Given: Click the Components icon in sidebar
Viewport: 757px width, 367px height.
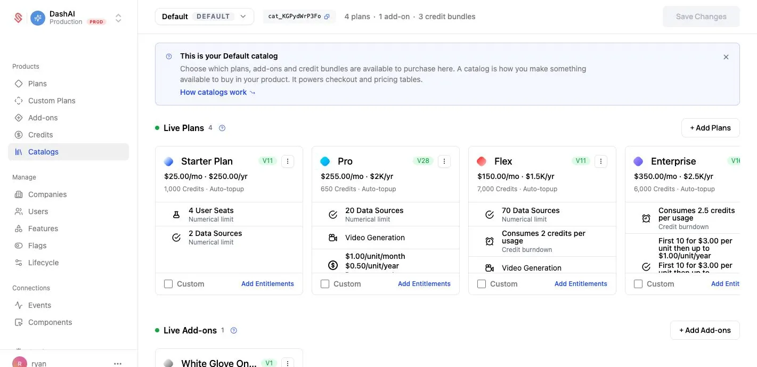Looking at the screenshot, I should [19, 322].
